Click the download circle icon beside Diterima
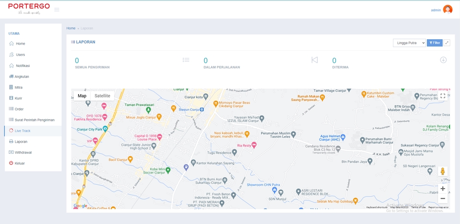 pyautogui.click(x=443, y=60)
